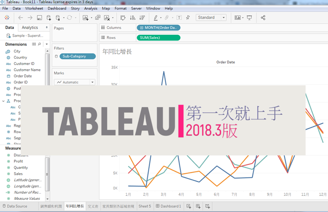The image size is (328, 212).
Task: Click the Dimensions list scroll up arrow
Action: click(47, 51)
